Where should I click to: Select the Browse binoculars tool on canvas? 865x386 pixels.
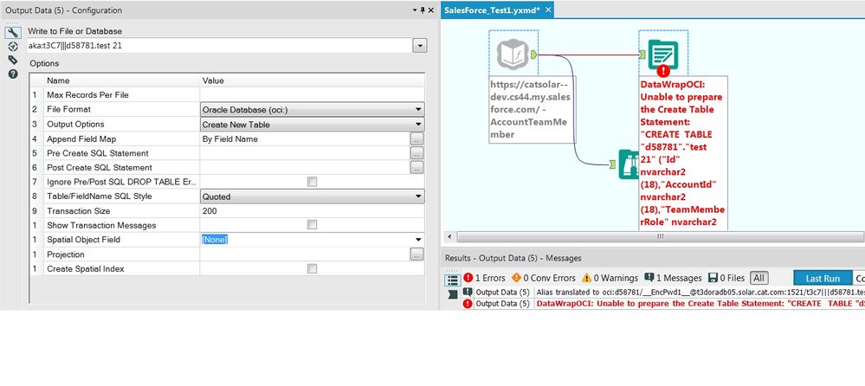629,164
